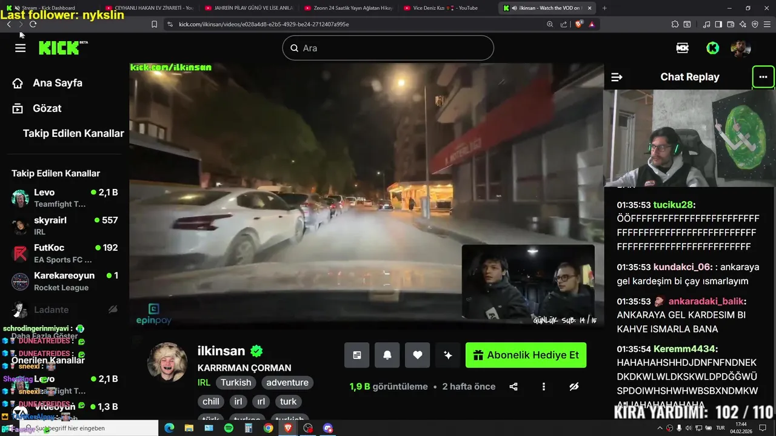The width and height of the screenshot is (776, 436).
Task: Click username kundakci_06 in chat
Action: point(682,267)
